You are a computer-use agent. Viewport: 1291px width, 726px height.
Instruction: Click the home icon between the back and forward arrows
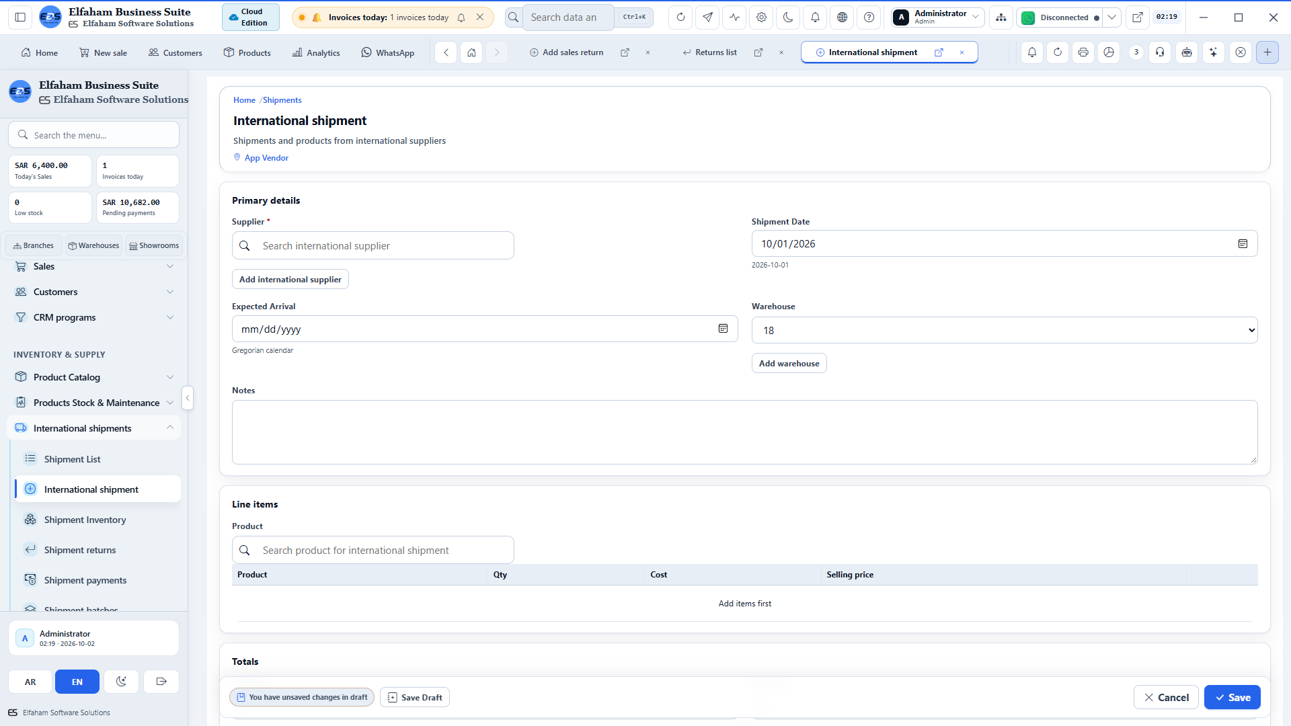pyautogui.click(x=471, y=52)
